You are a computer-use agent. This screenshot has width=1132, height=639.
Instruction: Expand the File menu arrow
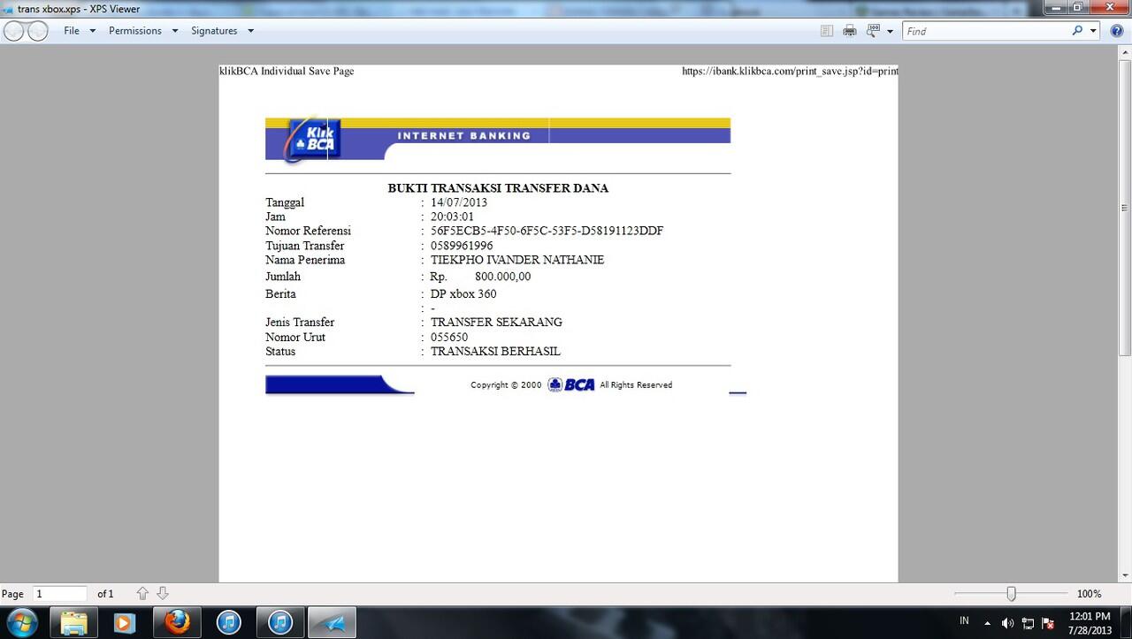(92, 31)
